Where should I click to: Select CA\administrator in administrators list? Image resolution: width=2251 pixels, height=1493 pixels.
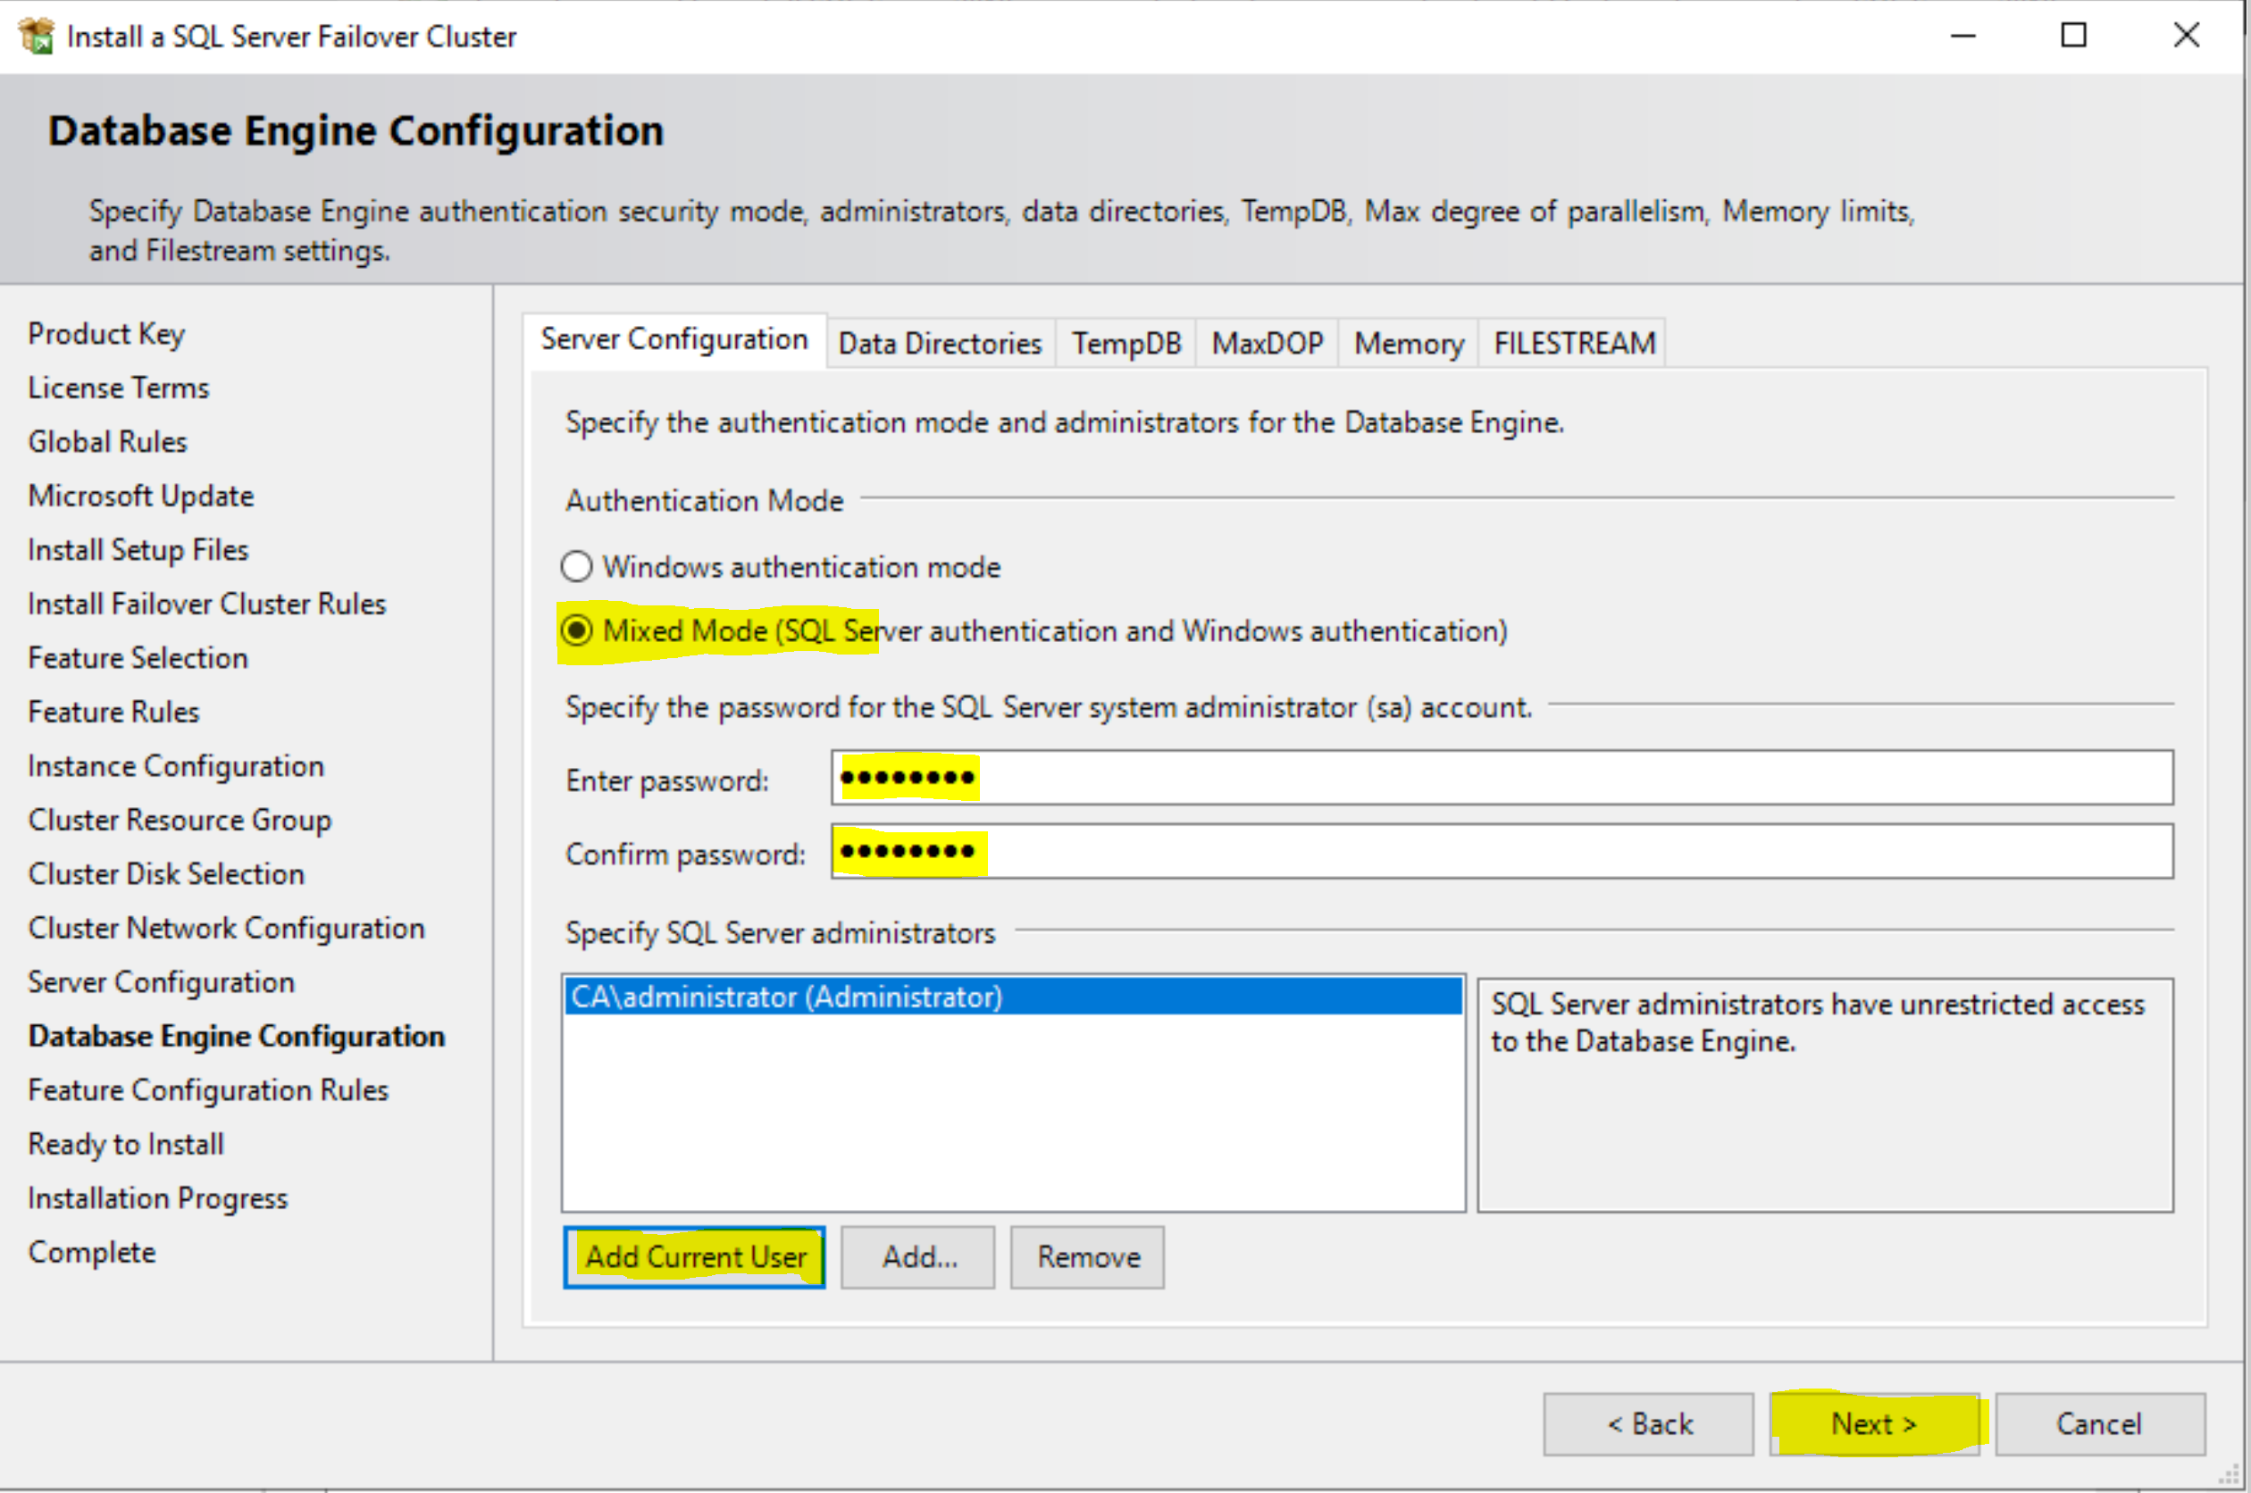[x=787, y=997]
